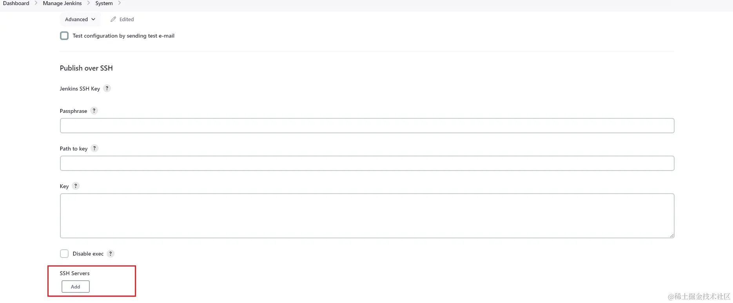Image resolution: width=733 pixels, height=303 pixels.
Task: Open the Key field help icon
Action: (x=76, y=186)
